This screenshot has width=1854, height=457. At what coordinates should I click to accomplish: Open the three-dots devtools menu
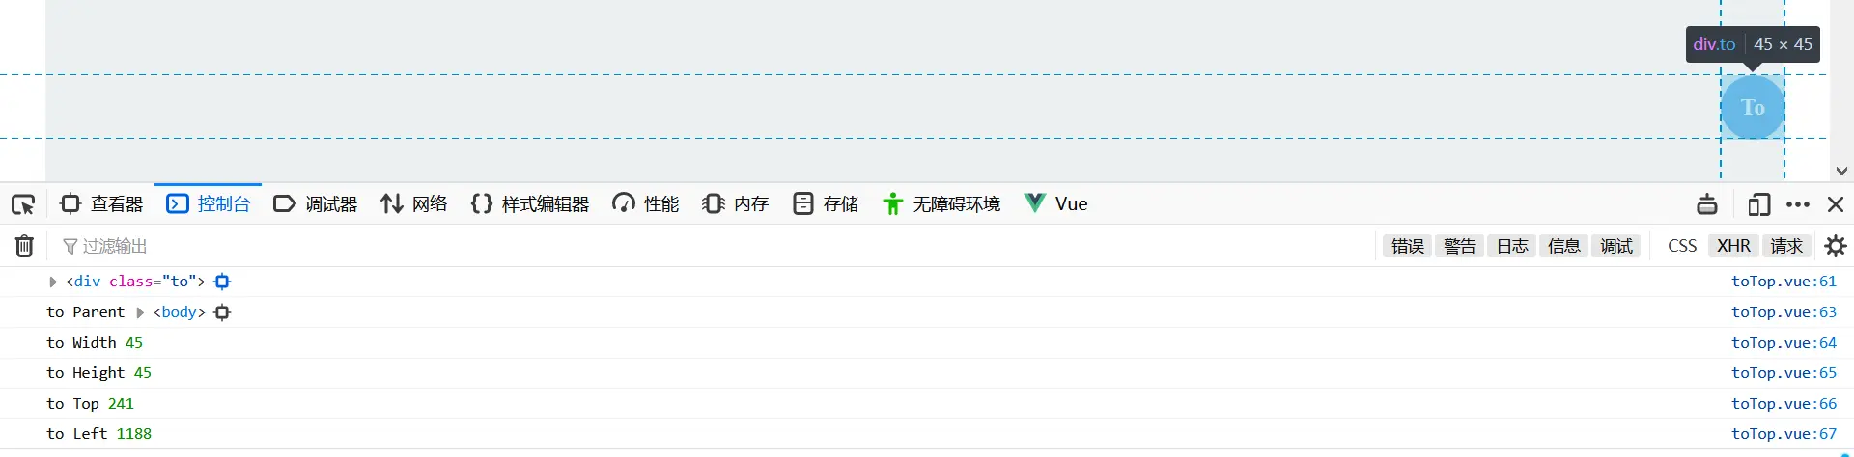(x=1798, y=204)
